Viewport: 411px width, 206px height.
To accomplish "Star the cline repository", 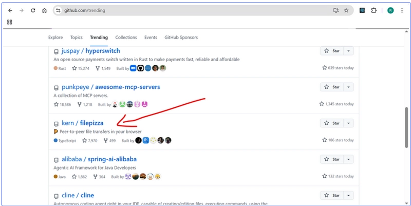I will coord(332,195).
